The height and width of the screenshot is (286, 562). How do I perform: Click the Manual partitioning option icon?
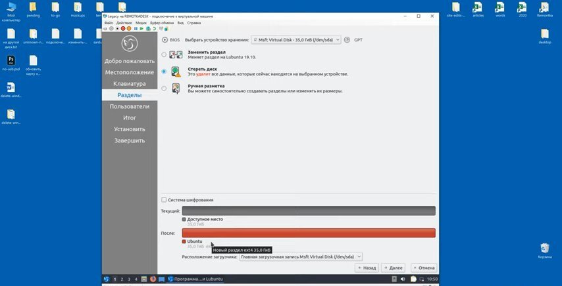coord(176,88)
